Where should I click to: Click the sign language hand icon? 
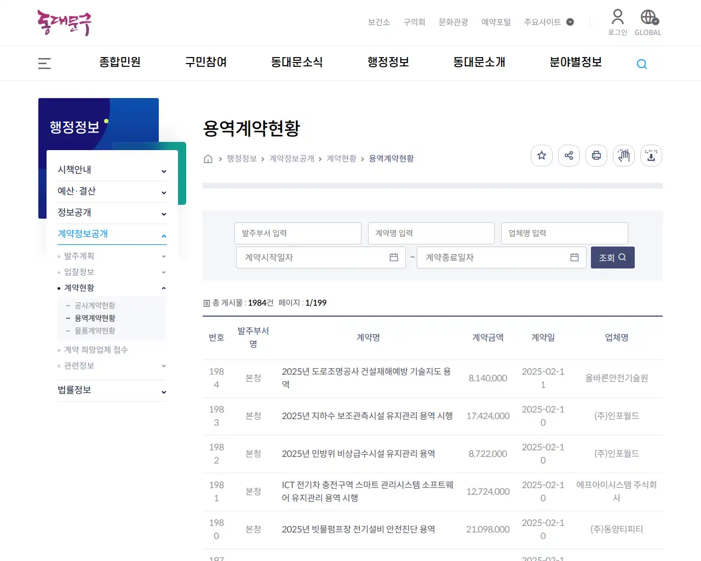click(x=624, y=156)
